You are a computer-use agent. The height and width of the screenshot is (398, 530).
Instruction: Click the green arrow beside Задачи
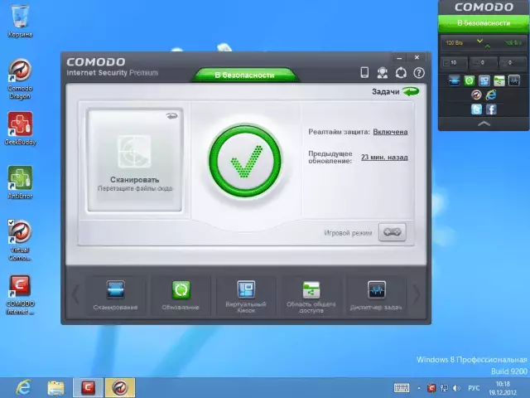click(x=411, y=91)
